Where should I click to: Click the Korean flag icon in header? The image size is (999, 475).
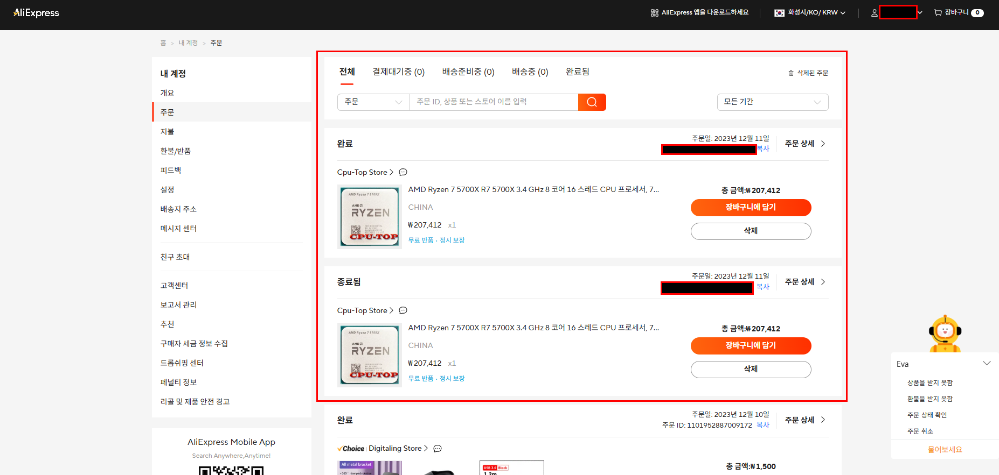pyautogui.click(x=779, y=13)
